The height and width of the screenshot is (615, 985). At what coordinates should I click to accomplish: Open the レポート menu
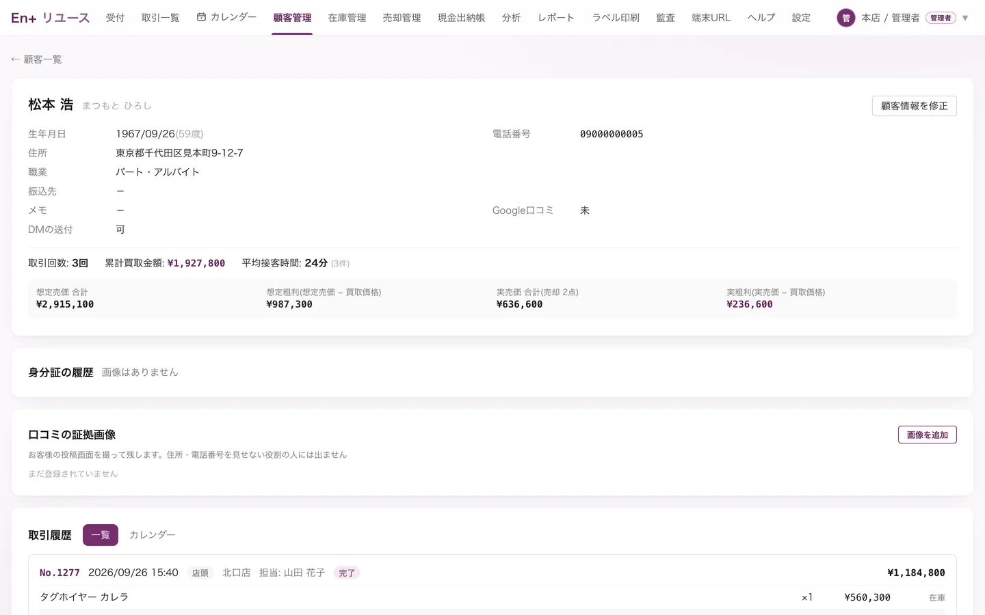[x=556, y=18]
